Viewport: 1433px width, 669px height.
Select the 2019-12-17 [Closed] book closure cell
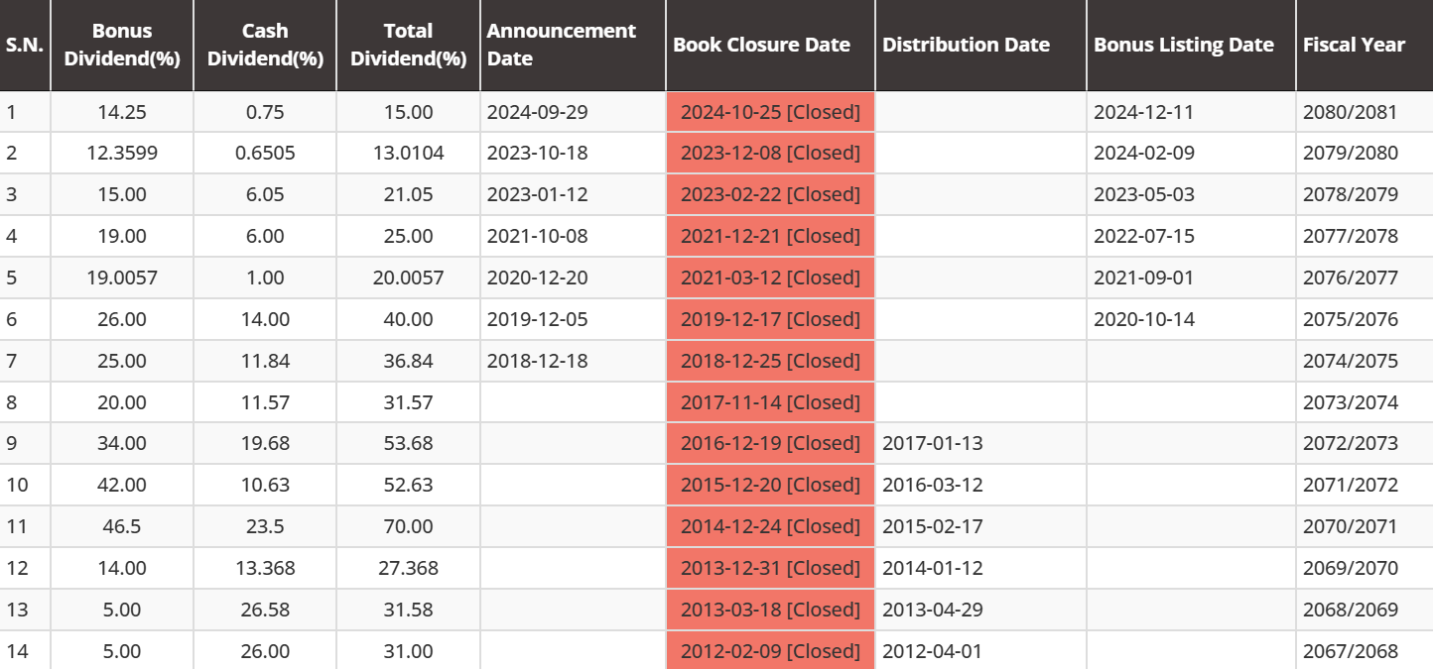click(x=770, y=319)
